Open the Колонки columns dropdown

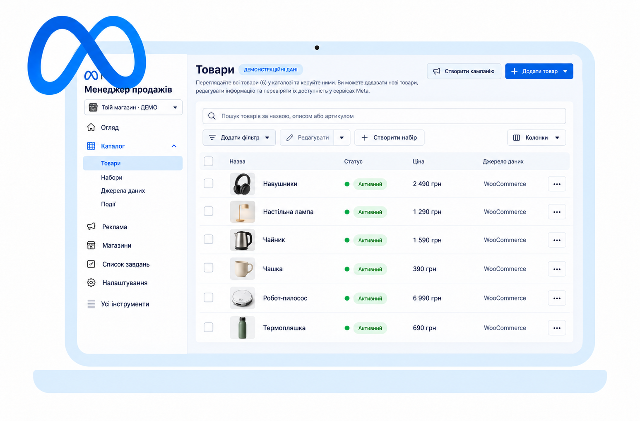537,137
